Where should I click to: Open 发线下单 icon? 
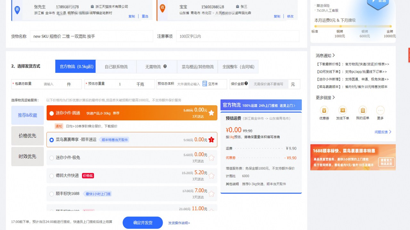343,110
